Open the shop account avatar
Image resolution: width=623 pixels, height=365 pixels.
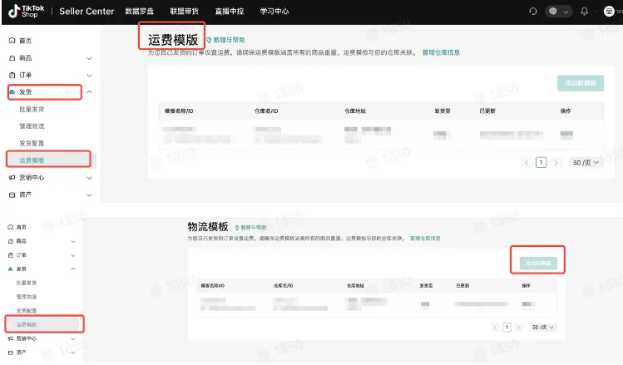(609, 12)
